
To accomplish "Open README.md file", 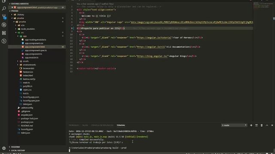I will (27, 126).
